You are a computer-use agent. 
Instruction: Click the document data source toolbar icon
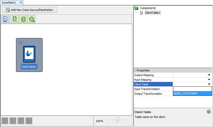coord(15,19)
